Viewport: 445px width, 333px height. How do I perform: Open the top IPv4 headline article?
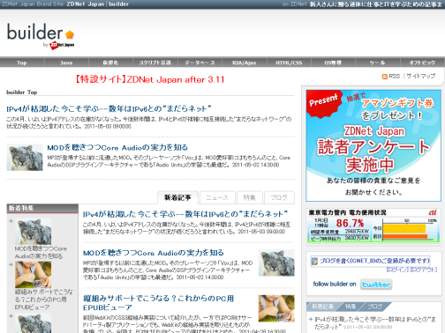pyautogui.click(x=109, y=108)
